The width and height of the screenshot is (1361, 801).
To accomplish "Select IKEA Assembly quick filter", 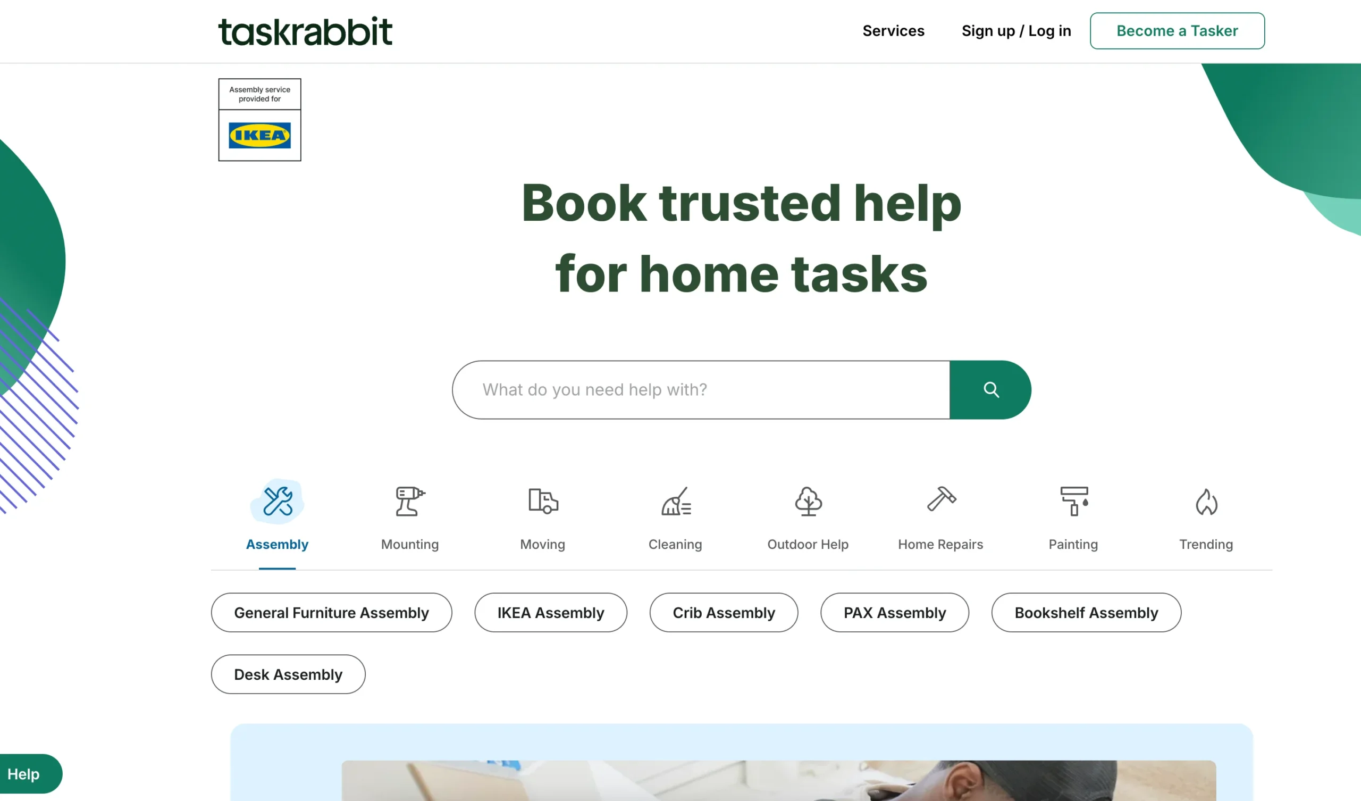I will pyautogui.click(x=551, y=611).
